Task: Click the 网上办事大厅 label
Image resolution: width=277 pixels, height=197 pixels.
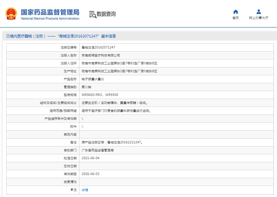Action: pos(258,18)
